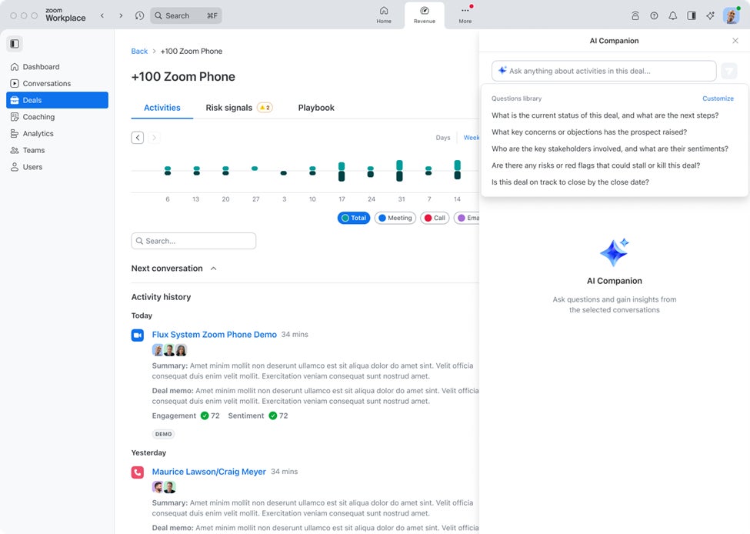Go to Conversations in the sidebar
Viewport: 750px width, 534px height.
coord(57,83)
